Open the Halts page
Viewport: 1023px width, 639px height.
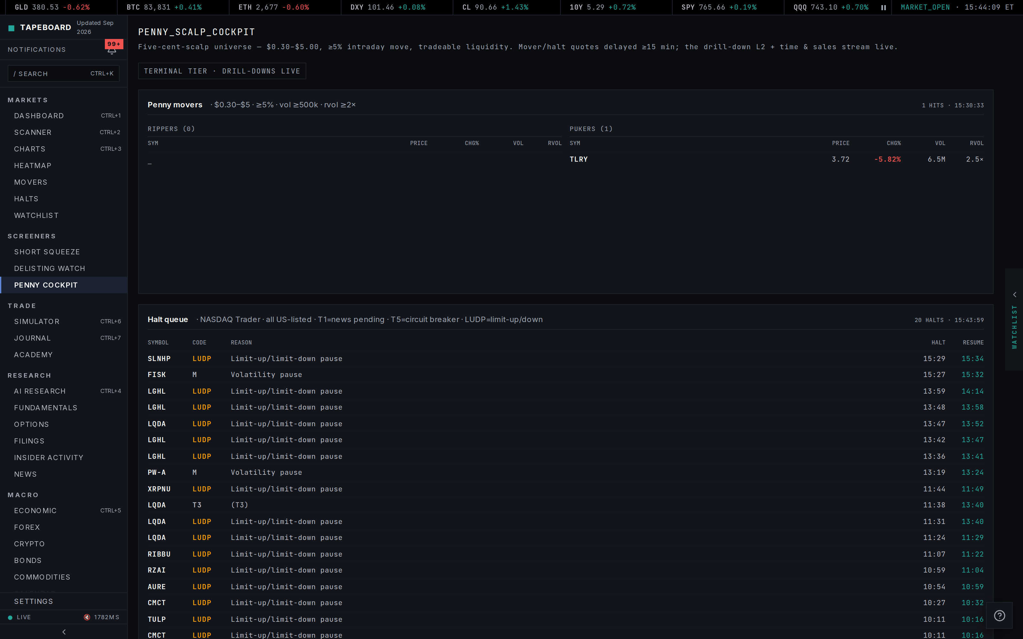(x=64, y=199)
